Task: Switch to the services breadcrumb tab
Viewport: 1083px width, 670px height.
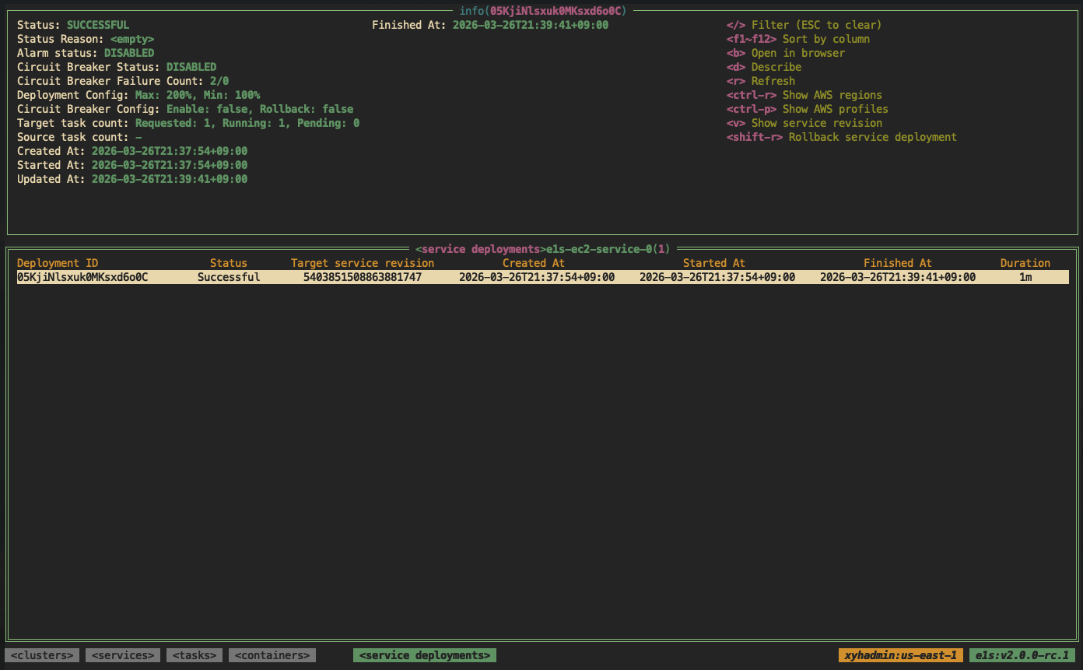Action: 123,655
